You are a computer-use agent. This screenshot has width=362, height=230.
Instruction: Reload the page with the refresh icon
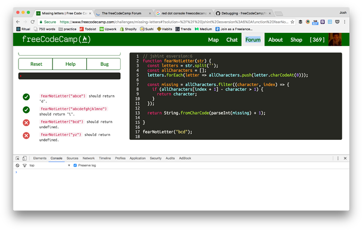coord(32,22)
